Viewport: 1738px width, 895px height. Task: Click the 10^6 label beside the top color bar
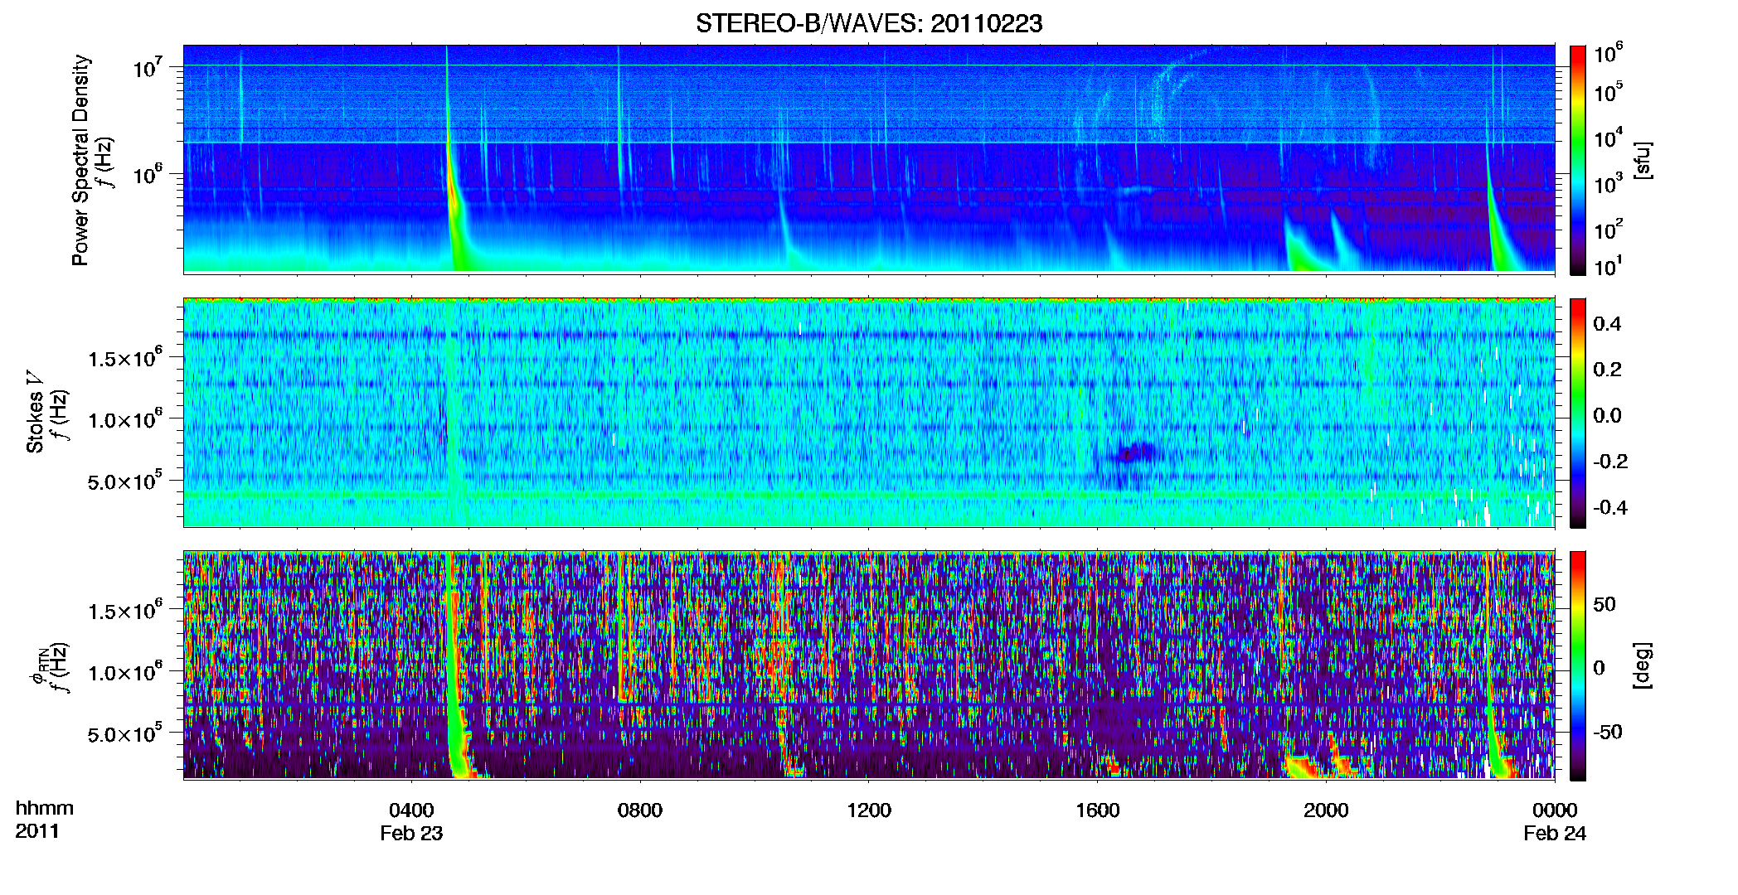click(x=1609, y=54)
